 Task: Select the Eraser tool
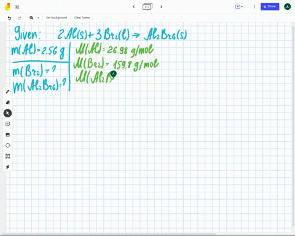(x=7, y=102)
